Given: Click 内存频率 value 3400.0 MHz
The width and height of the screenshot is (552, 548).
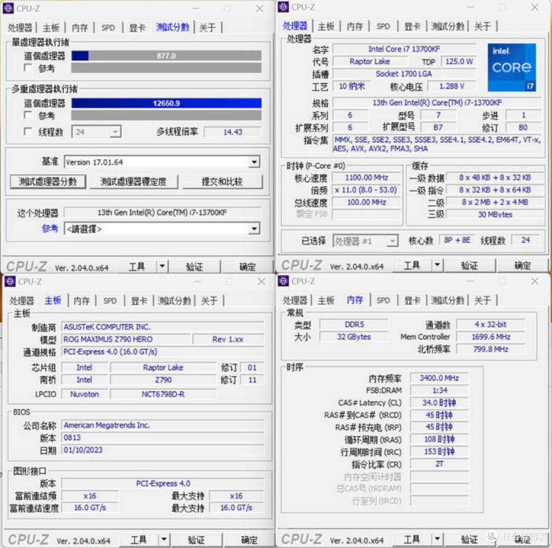Looking at the screenshot, I should (440, 378).
